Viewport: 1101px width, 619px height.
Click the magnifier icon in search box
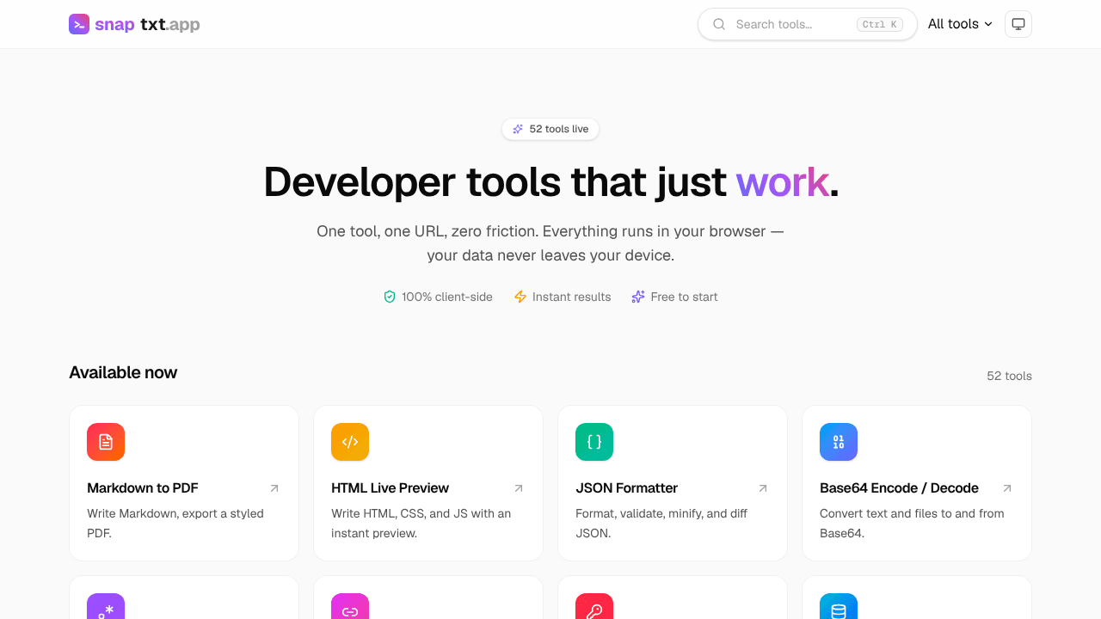coord(719,24)
